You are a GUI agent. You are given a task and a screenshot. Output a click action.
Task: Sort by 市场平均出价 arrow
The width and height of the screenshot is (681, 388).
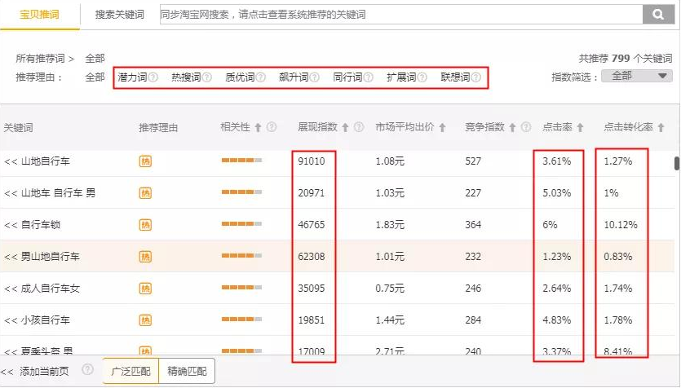coord(442,127)
